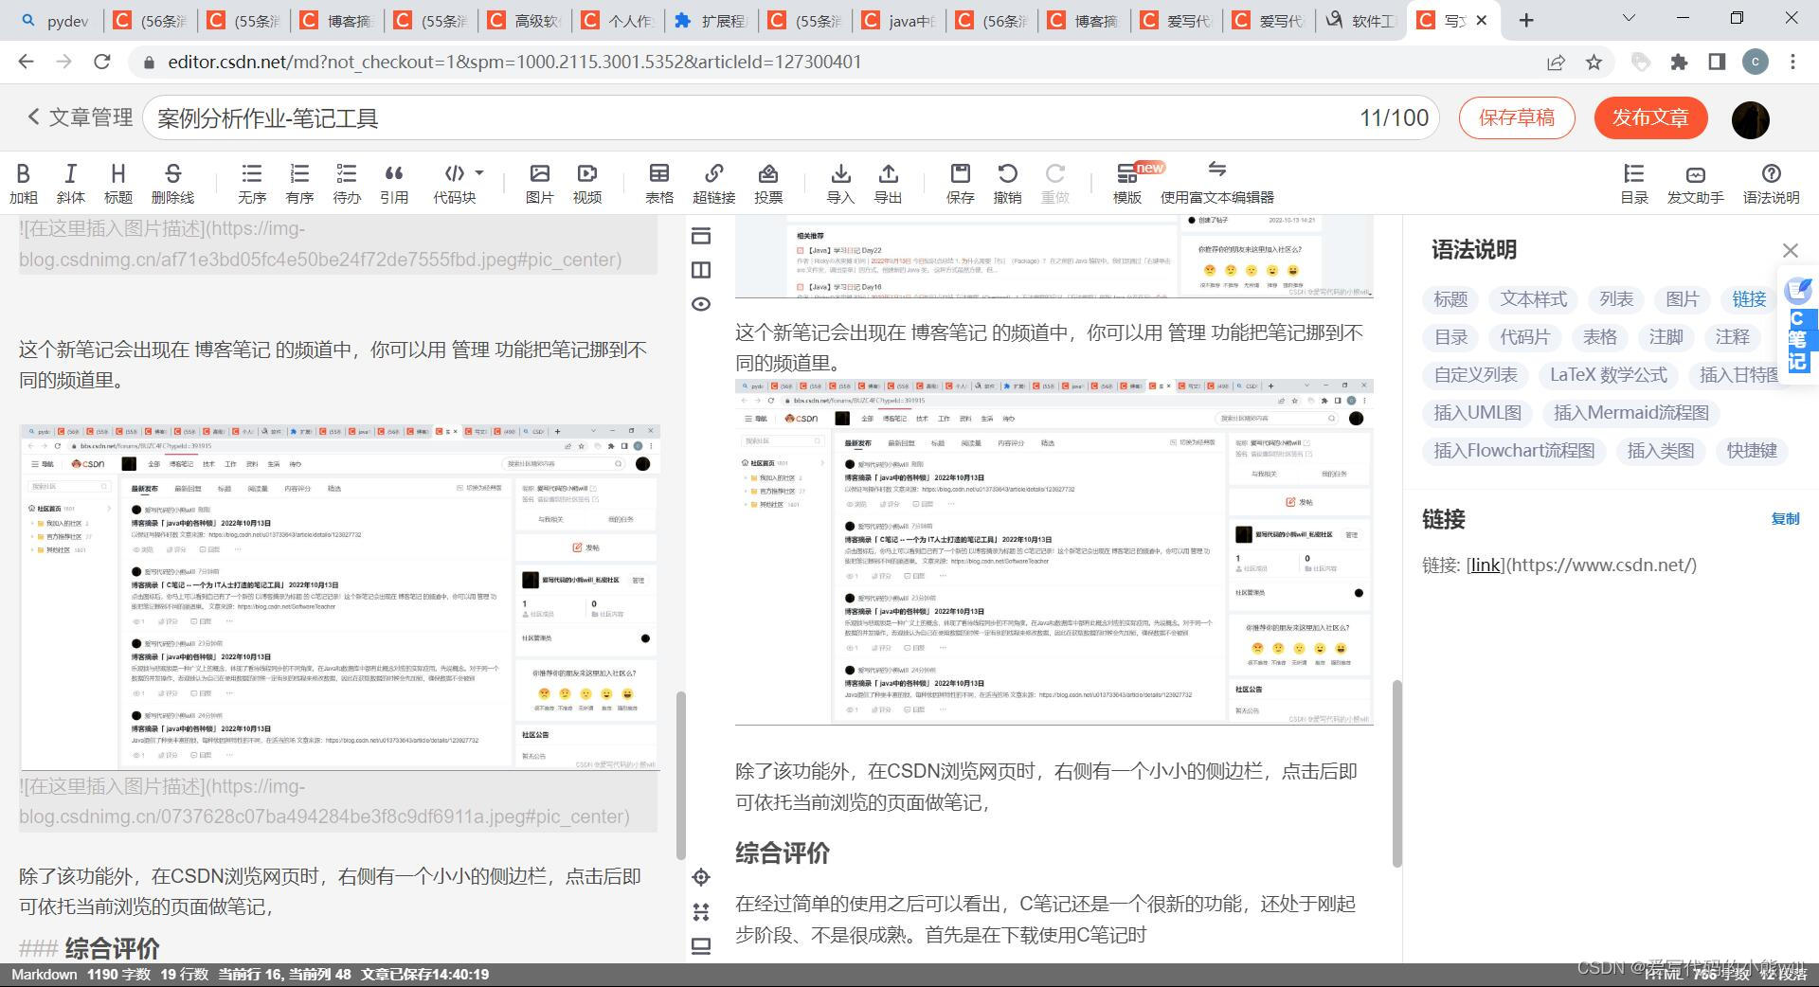Select the 快捷键 tag
1819x987 pixels.
[x=1752, y=451]
